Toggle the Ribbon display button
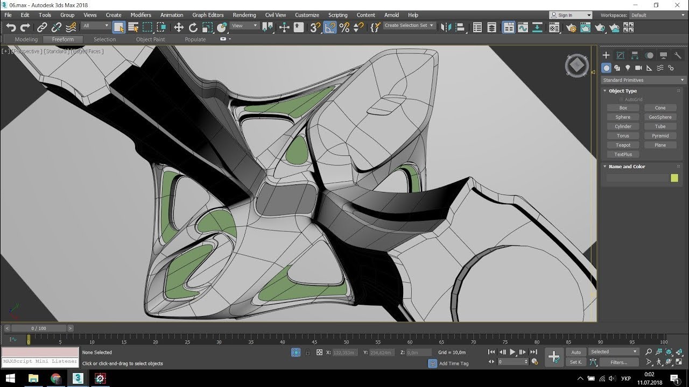689x387 pixels. tap(509, 27)
